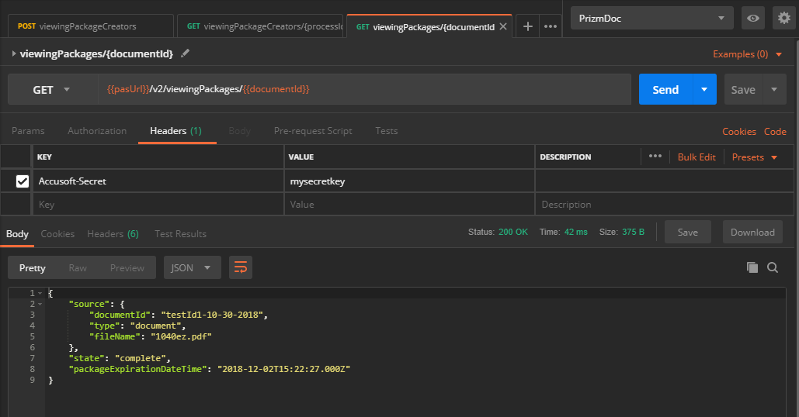Screen dimensions: 799x417
Task: Edit request name with pencil icon
Action: (x=185, y=53)
